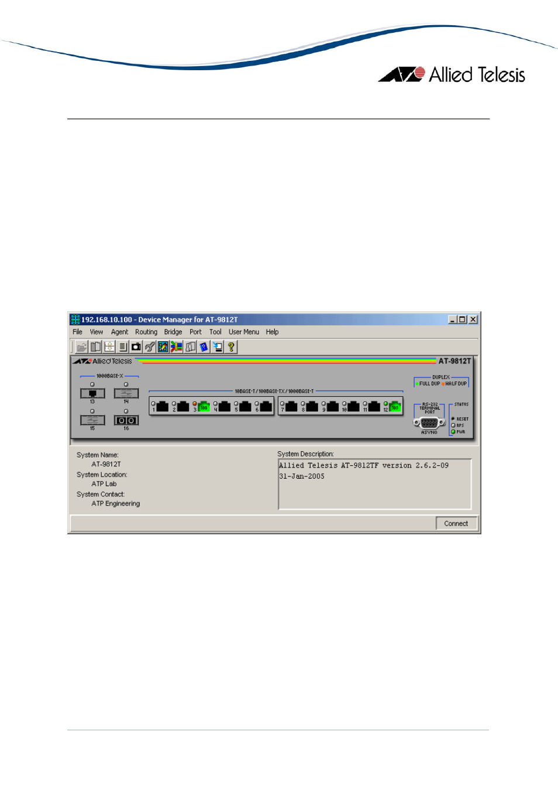This screenshot has height=790, width=558.
Task: Maximize the Device Manager window
Action: click(462, 320)
